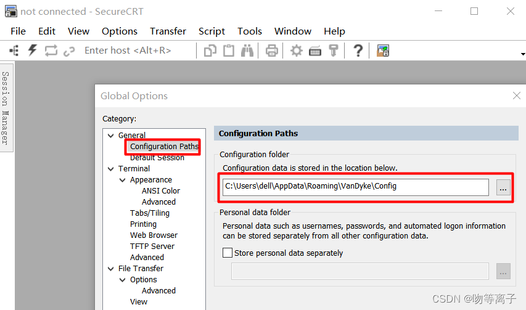
Task: Select Advanced under Terminal
Action: pos(147,258)
